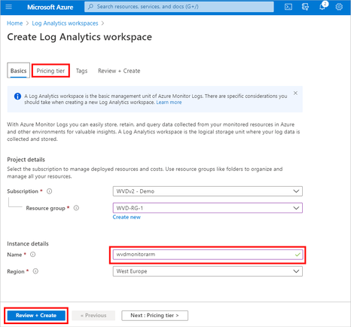The height and width of the screenshot is (327, 351).
Task: Open Cloud Shell from the top bar
Action: coord(288,7)
